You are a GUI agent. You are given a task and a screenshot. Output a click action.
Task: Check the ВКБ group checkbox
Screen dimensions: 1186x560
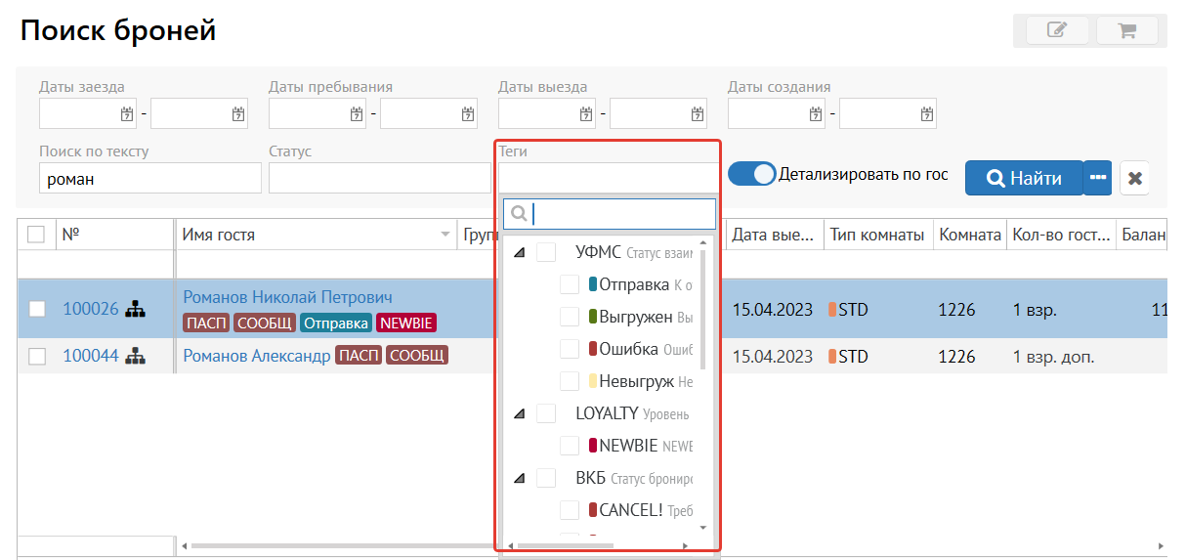click(546, 478)
